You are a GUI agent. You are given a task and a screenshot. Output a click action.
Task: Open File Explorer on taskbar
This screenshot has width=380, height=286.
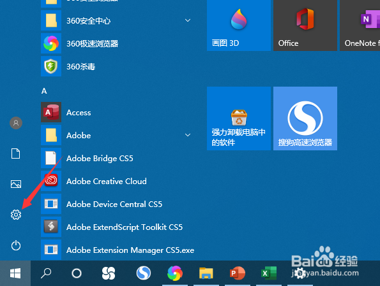206,273
